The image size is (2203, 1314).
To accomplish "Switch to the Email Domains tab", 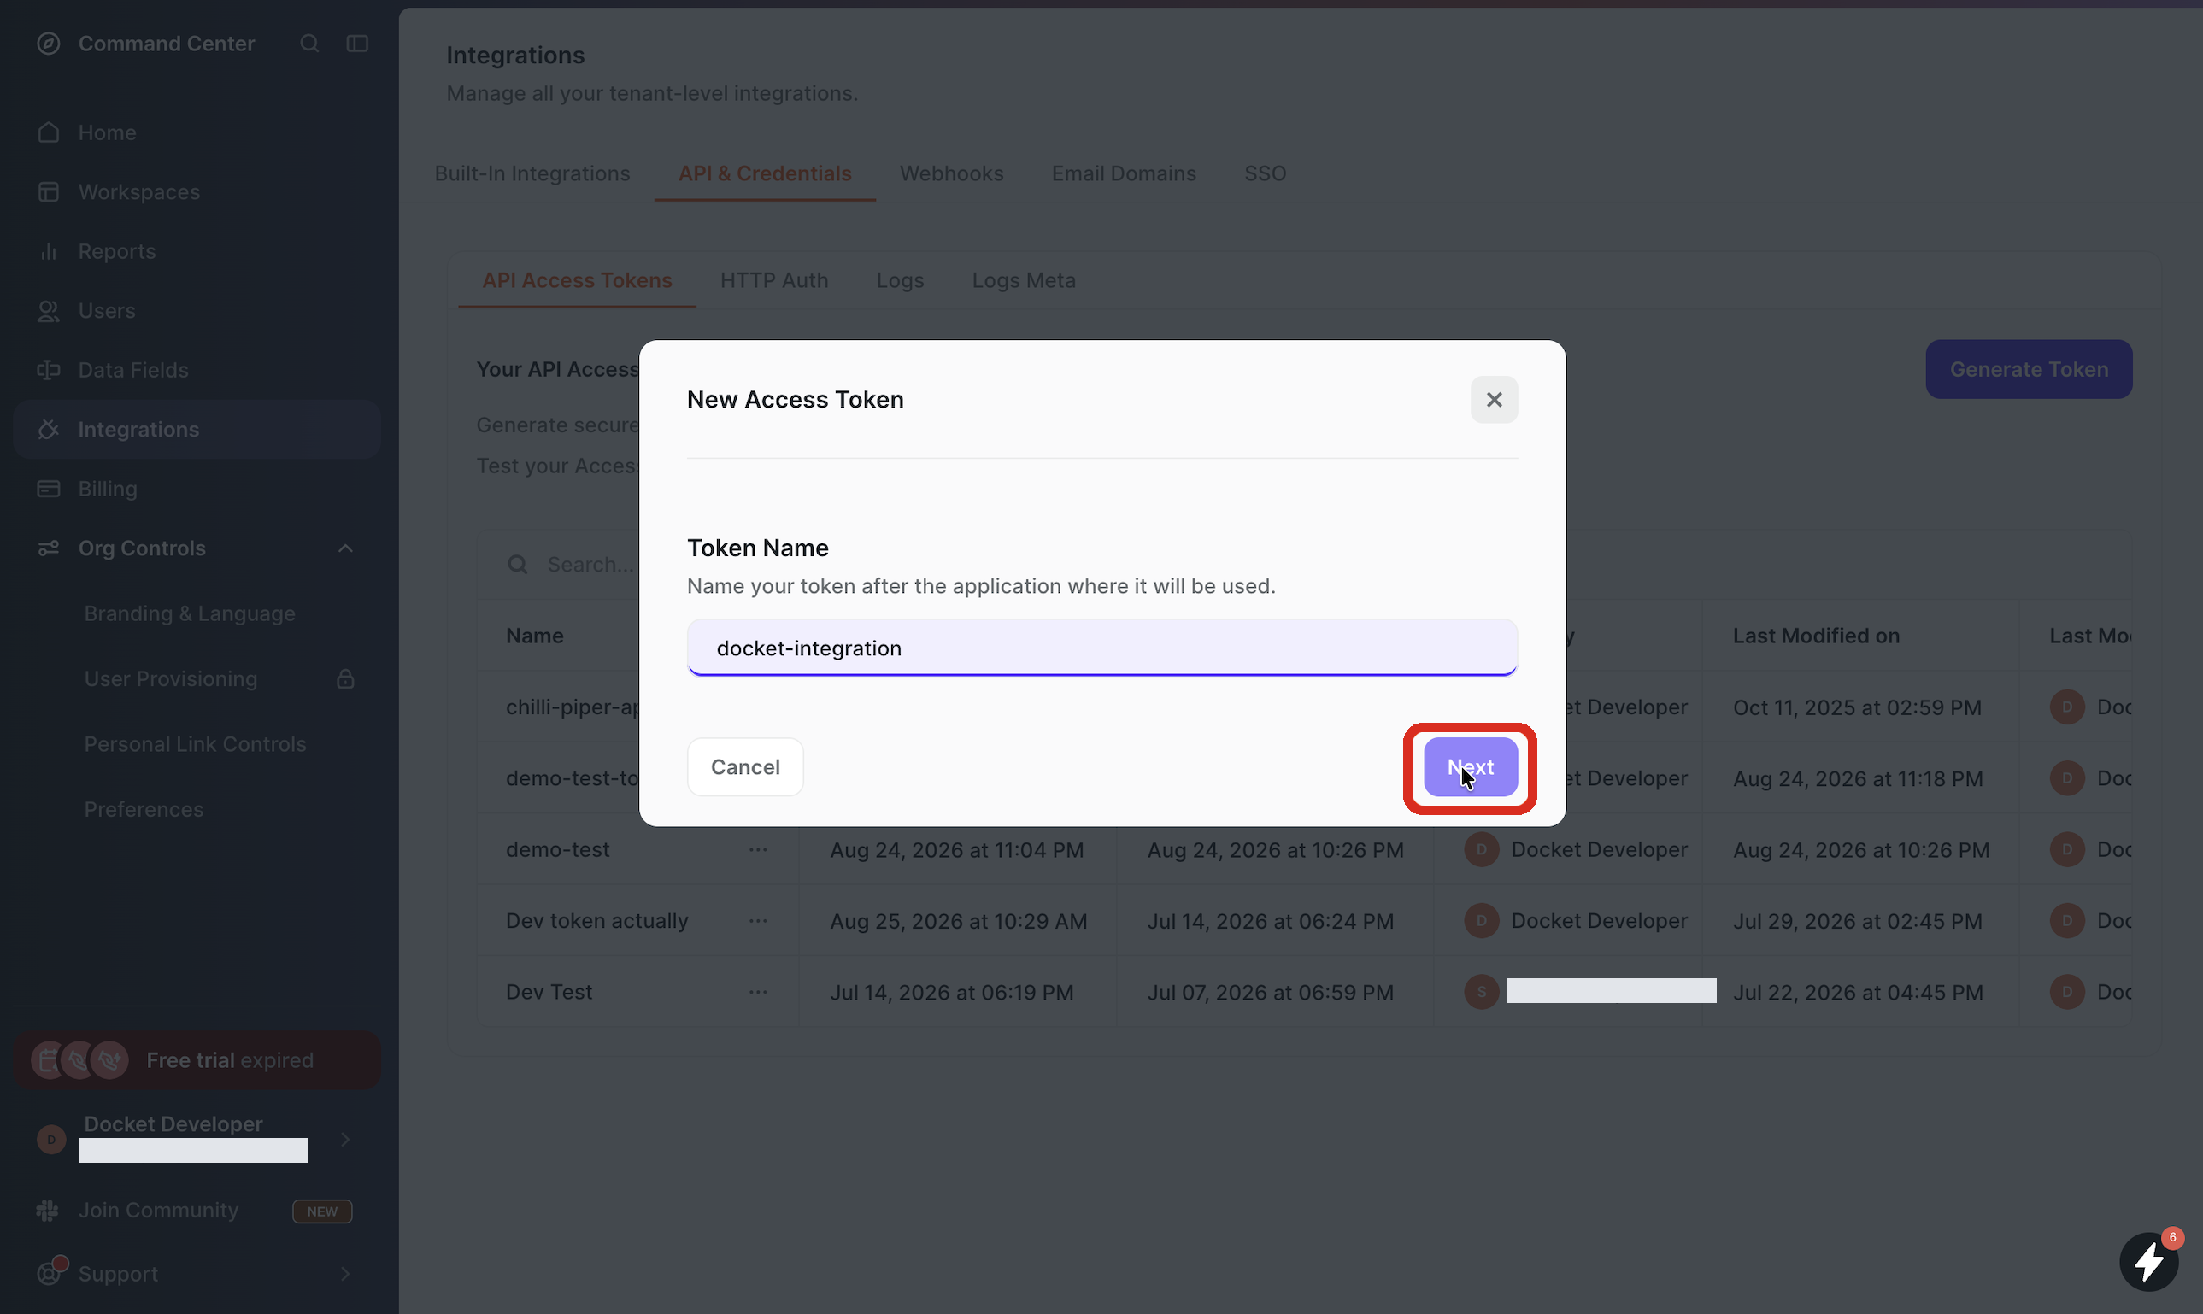I will pyautogui.click(x=1123, y=173).
